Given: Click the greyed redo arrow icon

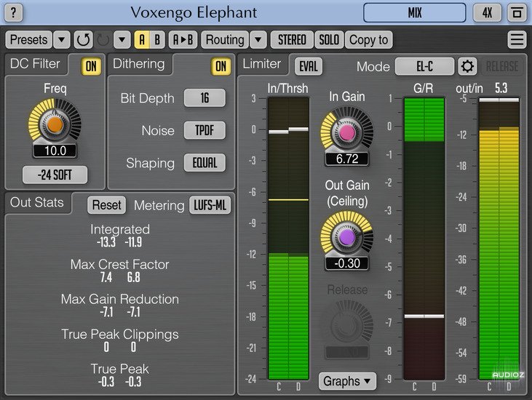Looking at the screenshot, I should pyautogui.click(x=103, y=40).
